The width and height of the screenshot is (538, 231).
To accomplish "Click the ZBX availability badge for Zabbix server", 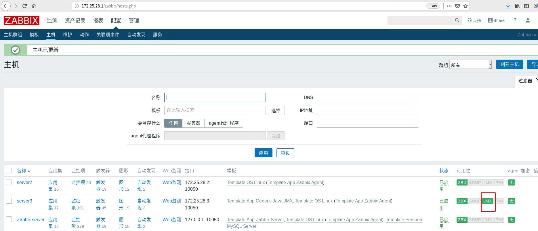I will click(462, 220).
